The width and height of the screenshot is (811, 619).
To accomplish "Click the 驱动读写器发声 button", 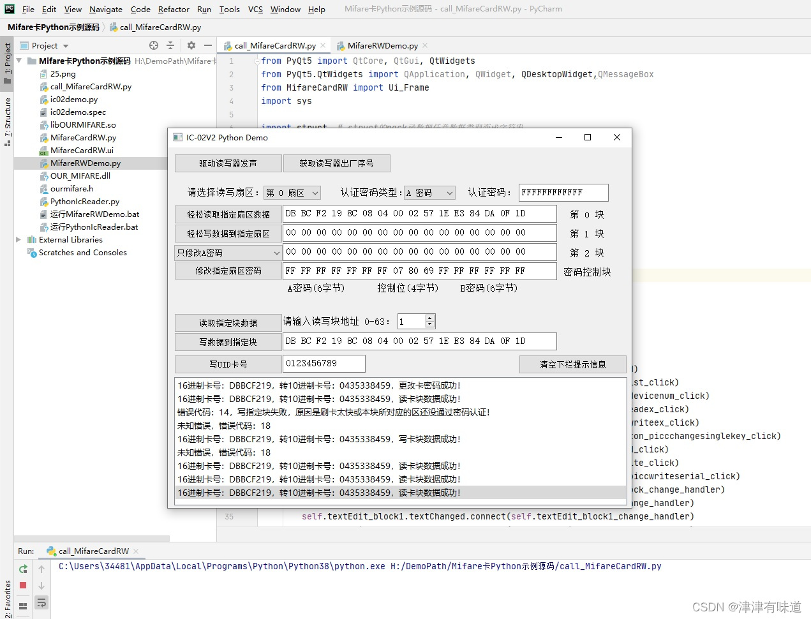I will [228, 163].
